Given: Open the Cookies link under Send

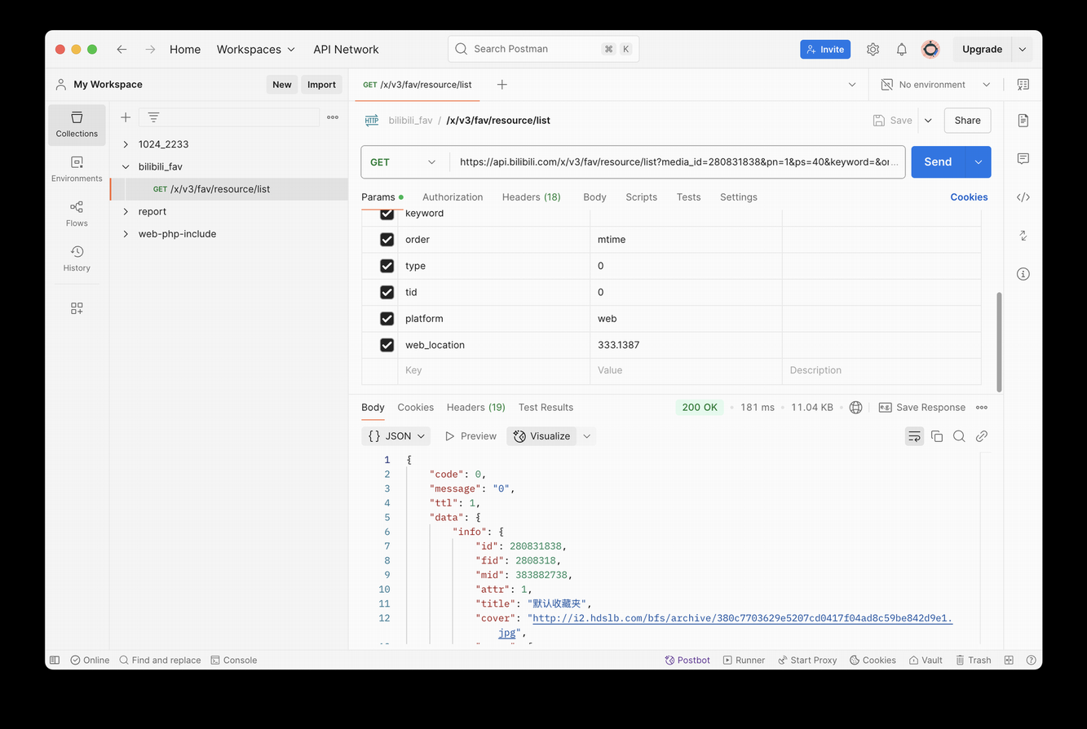Looking at the screenshot, I should point(969,197).
